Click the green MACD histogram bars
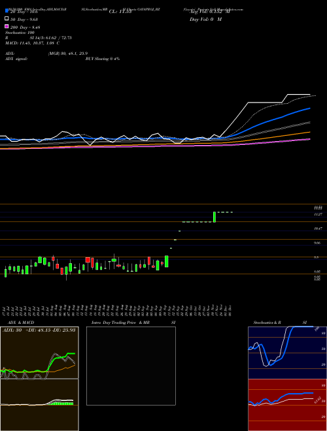The width and height of the screenshot is (327, 431). 62,403
